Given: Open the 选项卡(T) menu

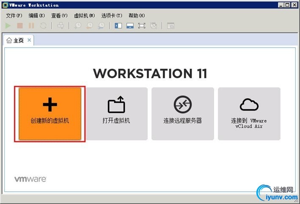Looking at the screenshot, I should pos(112,16).
